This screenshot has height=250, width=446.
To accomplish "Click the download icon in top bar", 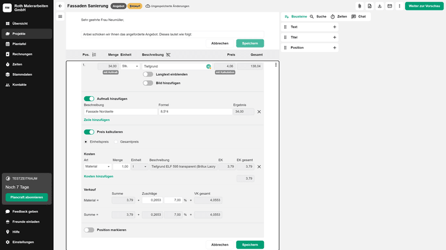I will point(369,6).
